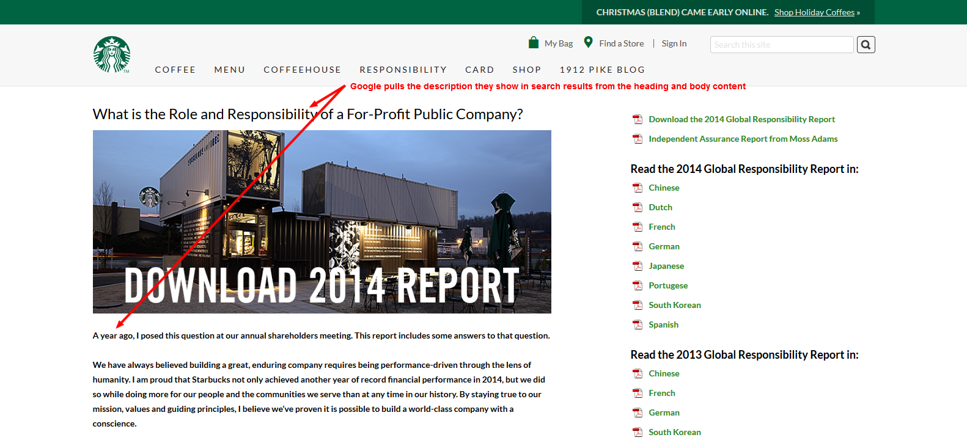Image resolution: width=967 pixels, height=440 pixels.
Task: Open the COFFEE navigation menu
Action: 175,70
